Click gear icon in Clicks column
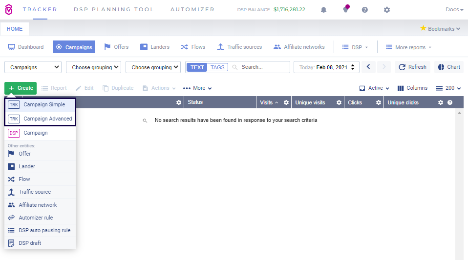The image size is (468, 260). click(x=378, y=103)
